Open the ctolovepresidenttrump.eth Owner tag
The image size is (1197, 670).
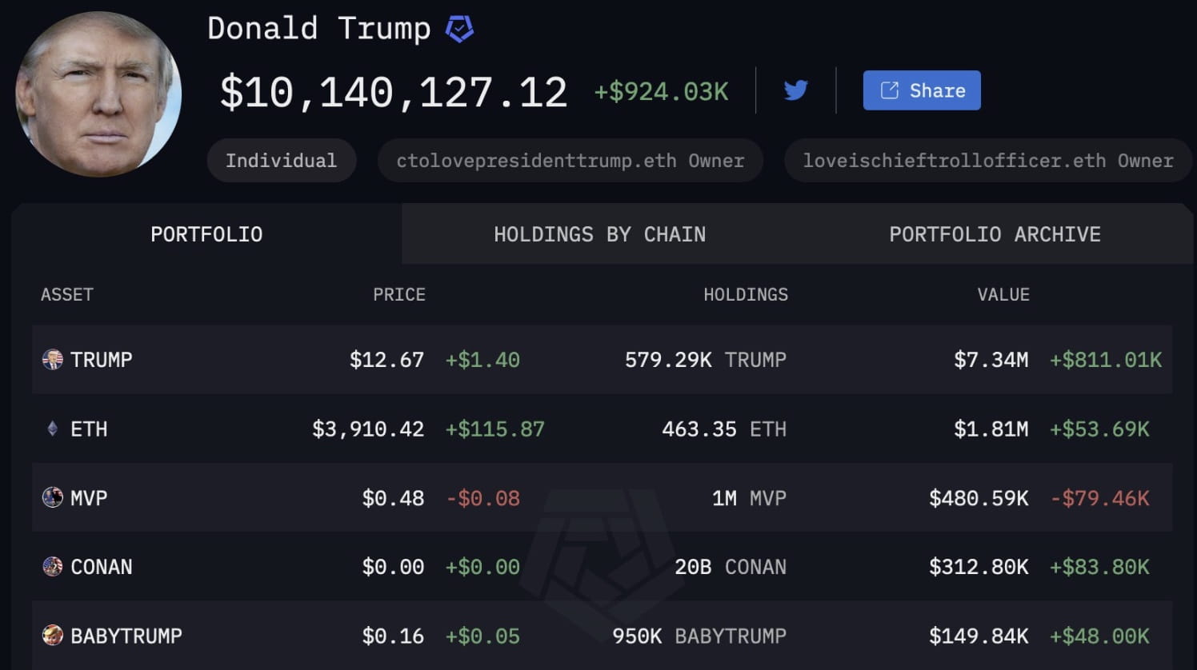pos(570,160)
